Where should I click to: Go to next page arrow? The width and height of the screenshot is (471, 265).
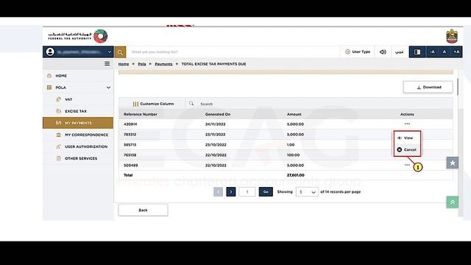(230, 191)
